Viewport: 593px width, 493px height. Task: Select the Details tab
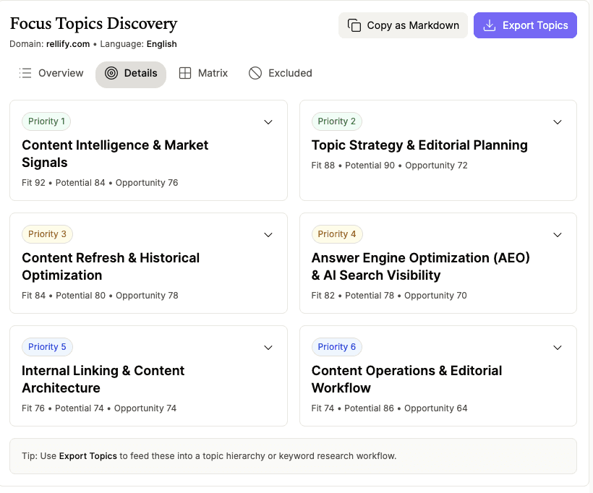pos(131,75)
